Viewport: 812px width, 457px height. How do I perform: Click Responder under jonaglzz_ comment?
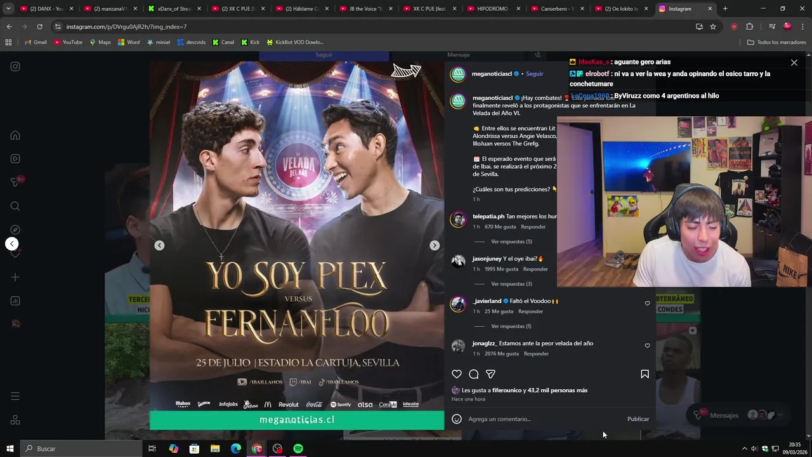(x=536, y=354)
